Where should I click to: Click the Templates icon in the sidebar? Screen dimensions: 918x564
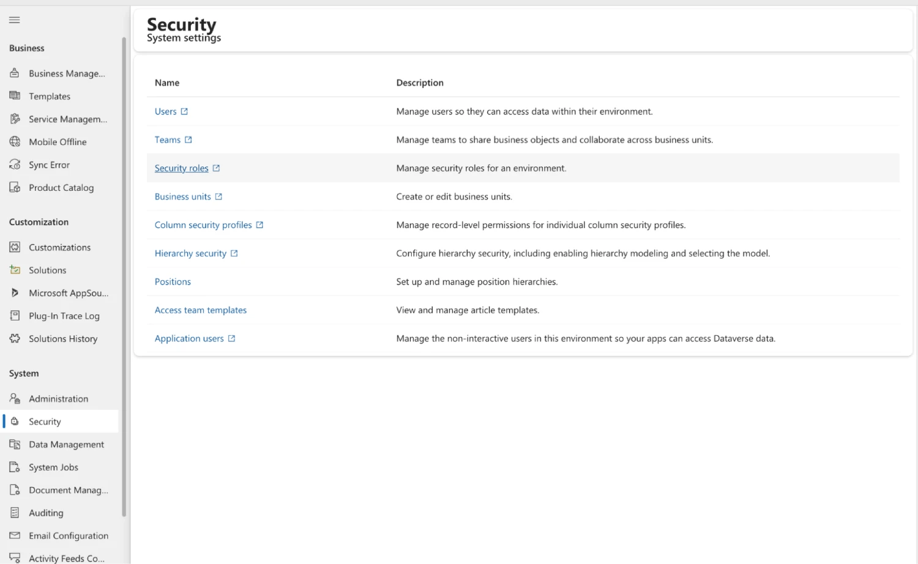[x=15, y=96]
